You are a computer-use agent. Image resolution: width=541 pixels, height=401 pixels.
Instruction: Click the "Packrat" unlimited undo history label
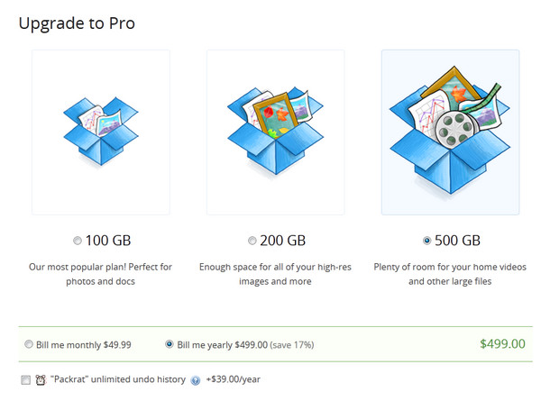117,379
